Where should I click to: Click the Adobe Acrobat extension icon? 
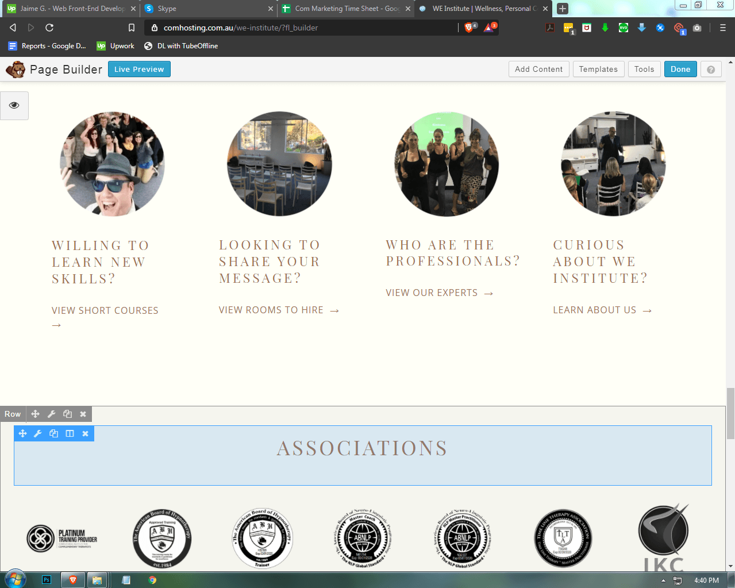pos(550,28)
